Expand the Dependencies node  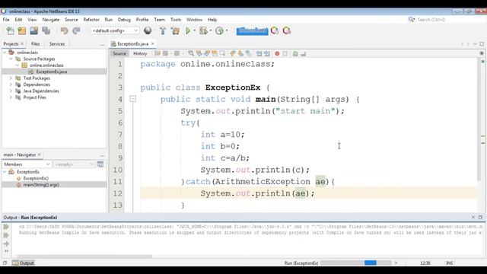pyautogui.click(x=11, y=84)
